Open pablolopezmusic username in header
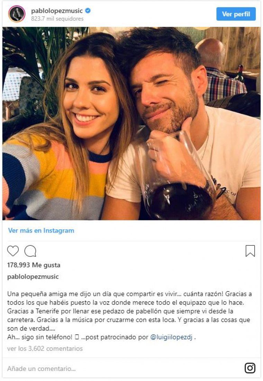Screen dimensions: 263x381 57,11
